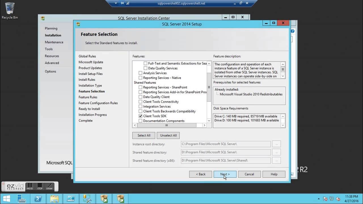Open Options in Installation Center sidebar

50,71
